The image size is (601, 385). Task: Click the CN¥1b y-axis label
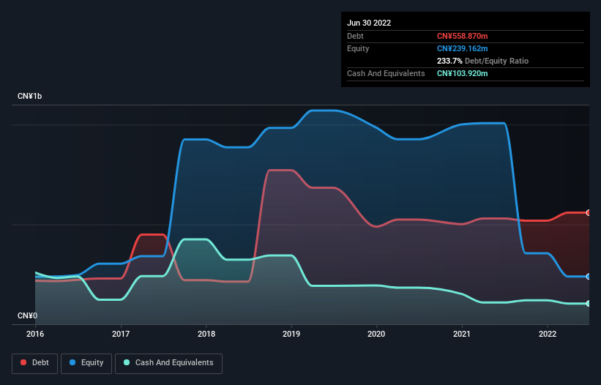pyautogui.click(x=29, y=96)
